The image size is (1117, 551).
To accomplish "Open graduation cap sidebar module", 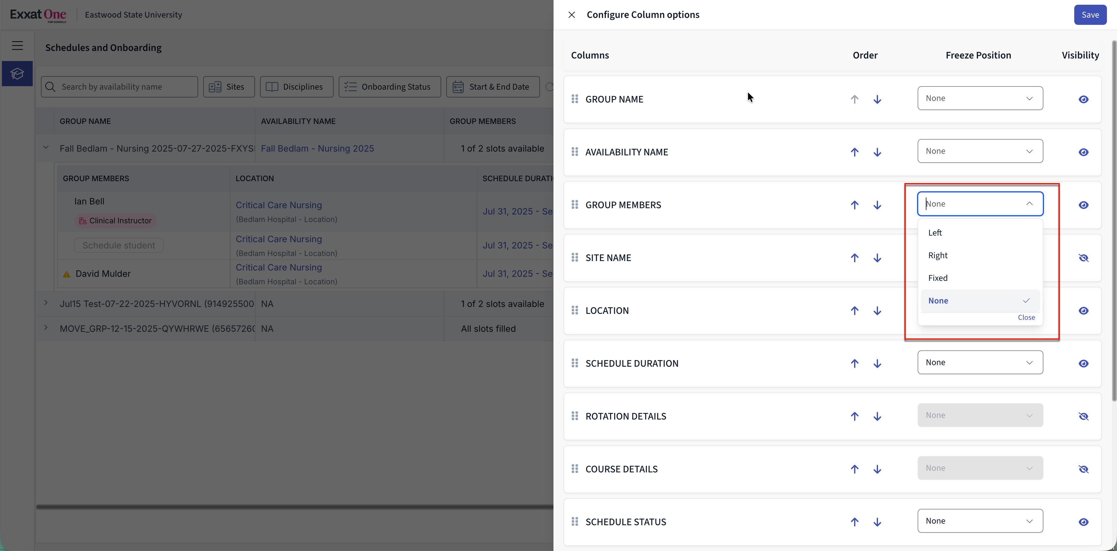I will [x=17, y=74].
